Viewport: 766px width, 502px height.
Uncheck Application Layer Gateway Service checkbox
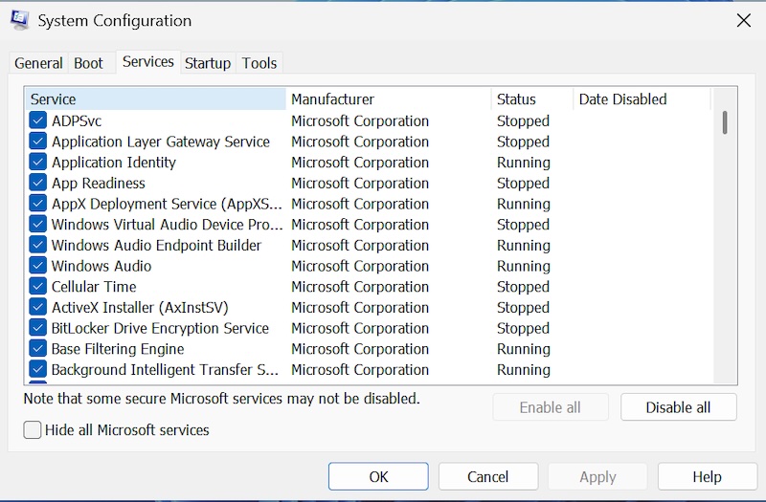click(38, 142)
